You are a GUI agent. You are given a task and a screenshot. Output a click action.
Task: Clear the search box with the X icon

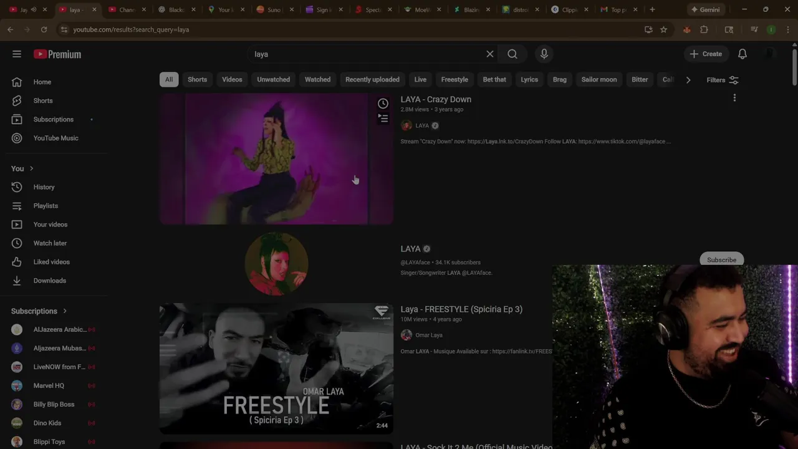click(x=490, y=54)
